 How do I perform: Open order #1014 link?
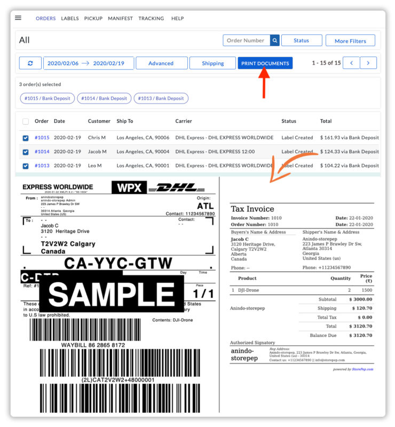(42, 152)
